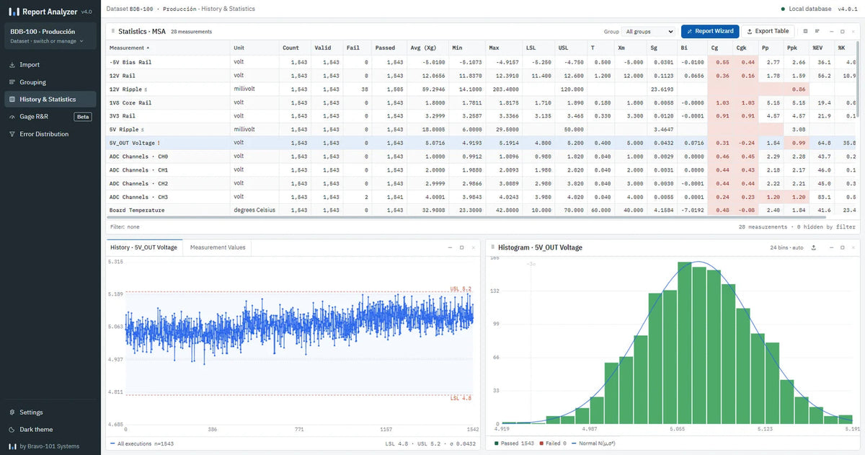Screen dimensions: 865x455
Task: Maximize the Histogram panel
Action: (842, 247)
